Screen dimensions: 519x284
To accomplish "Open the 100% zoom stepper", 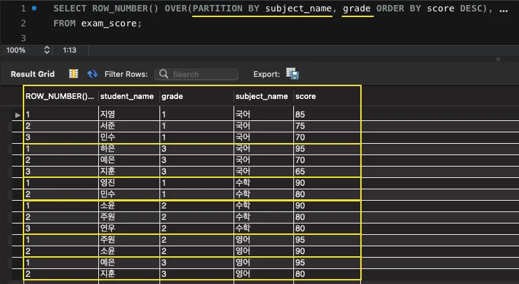I will [47, 50].
